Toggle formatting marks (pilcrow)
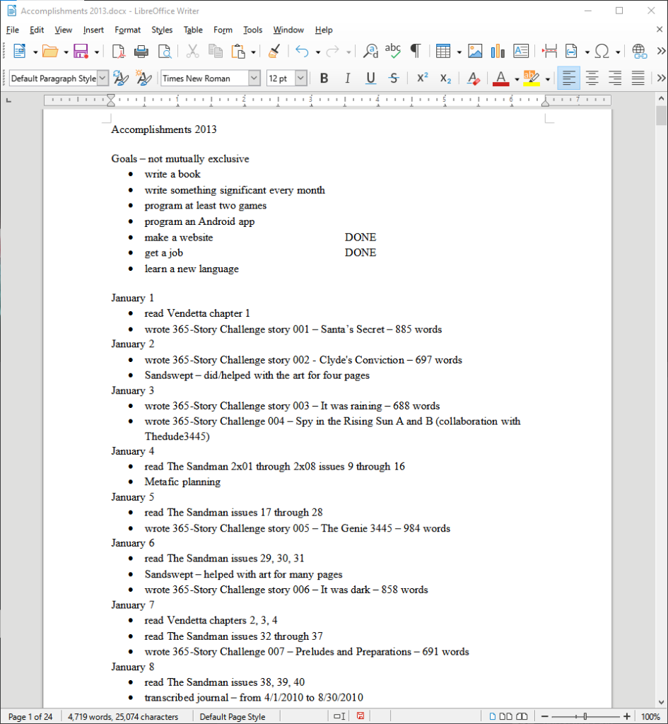 click(416, 51)
